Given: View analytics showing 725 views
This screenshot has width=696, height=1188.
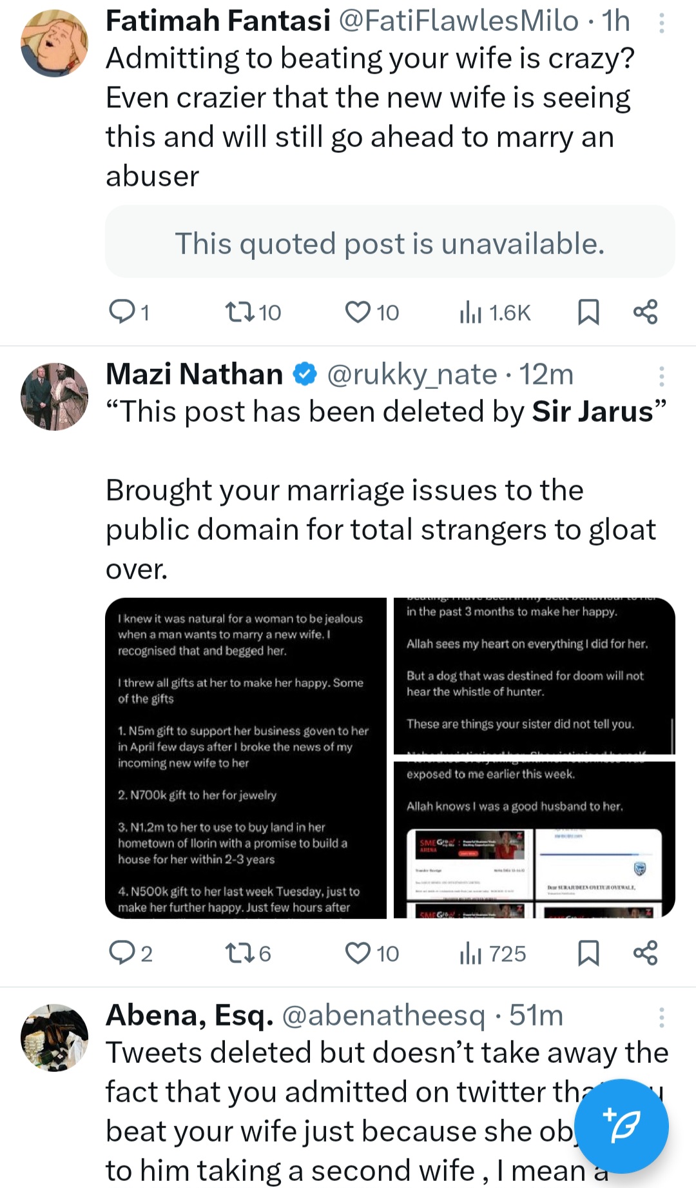Looking at the screenshot, I should pos(493,954).
